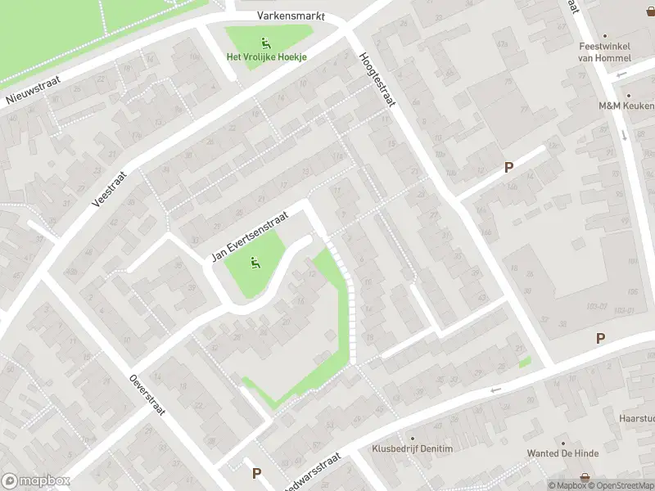Click the Veestraat street label
655x491 pixels.
point(109,189)
